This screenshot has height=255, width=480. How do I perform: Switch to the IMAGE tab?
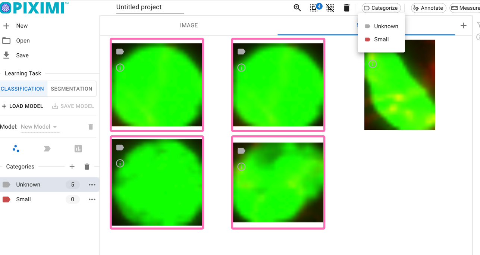click(x=189, y=25)
